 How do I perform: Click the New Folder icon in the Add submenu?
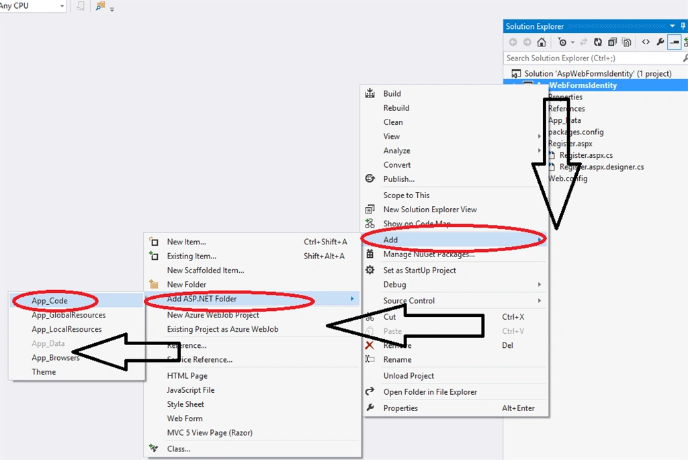pyautogui.click(x=154, y=283)
